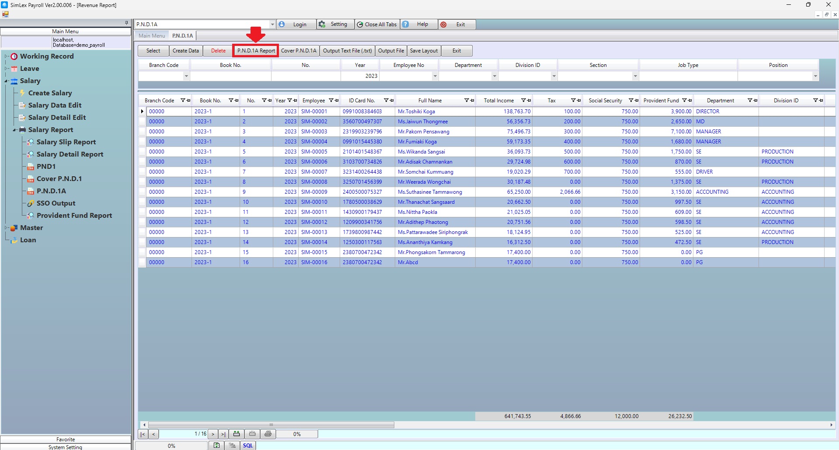
Task: Expand the Department filter dropdown
Action: (494, 76)
